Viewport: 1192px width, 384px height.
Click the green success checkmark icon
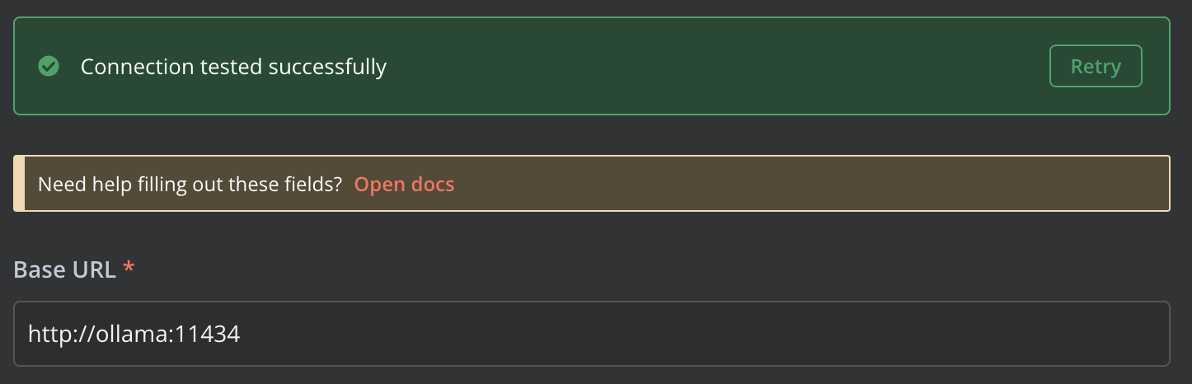point(49,66)
